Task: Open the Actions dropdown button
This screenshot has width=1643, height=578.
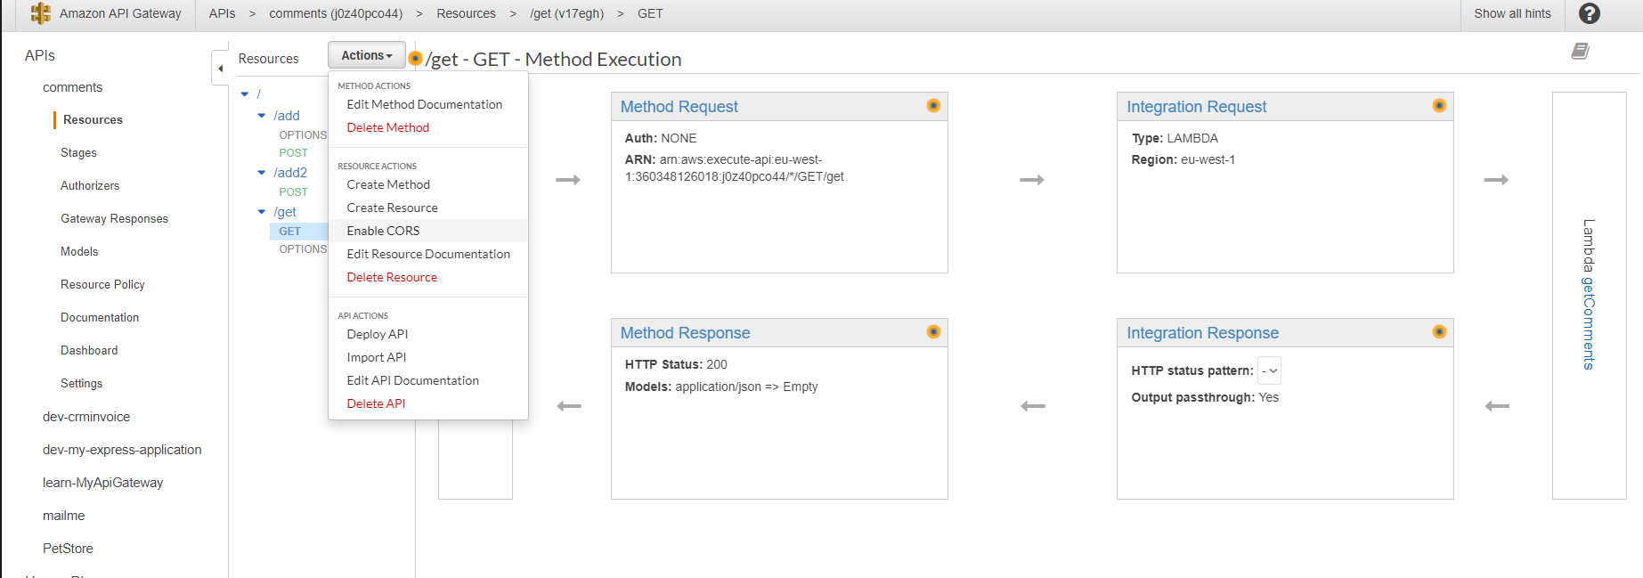Action: 367,55
